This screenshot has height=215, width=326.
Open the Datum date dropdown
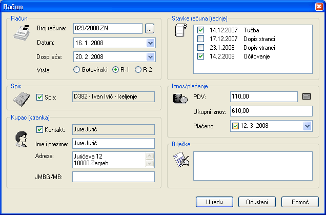150,43
